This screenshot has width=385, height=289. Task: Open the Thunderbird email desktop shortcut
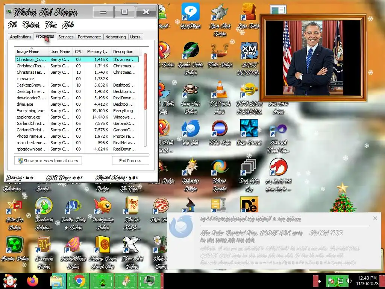pos(191,132)
